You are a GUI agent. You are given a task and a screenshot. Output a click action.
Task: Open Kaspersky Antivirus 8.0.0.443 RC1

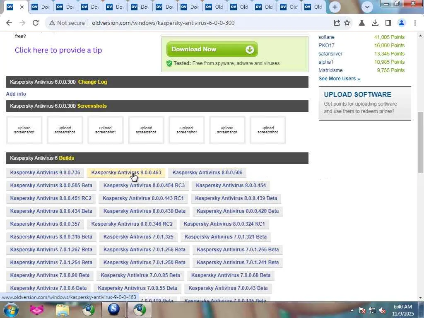click(x=143, y=198)
